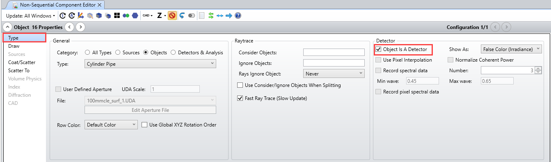Choose the Detectors & Analysis radio button
This screenshot has width=551, height=162.
[173, 52]
